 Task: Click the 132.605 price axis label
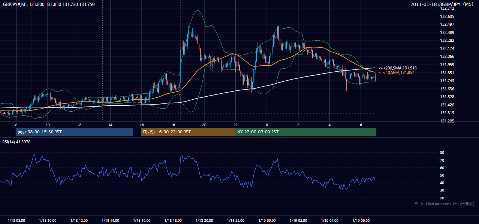tap(448, 16)
